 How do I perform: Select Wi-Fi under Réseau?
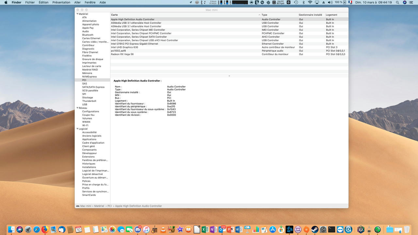tap(85, 125)
